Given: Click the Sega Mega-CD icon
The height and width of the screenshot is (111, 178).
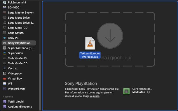Looking at the screenshot, I should coord(5,28).
